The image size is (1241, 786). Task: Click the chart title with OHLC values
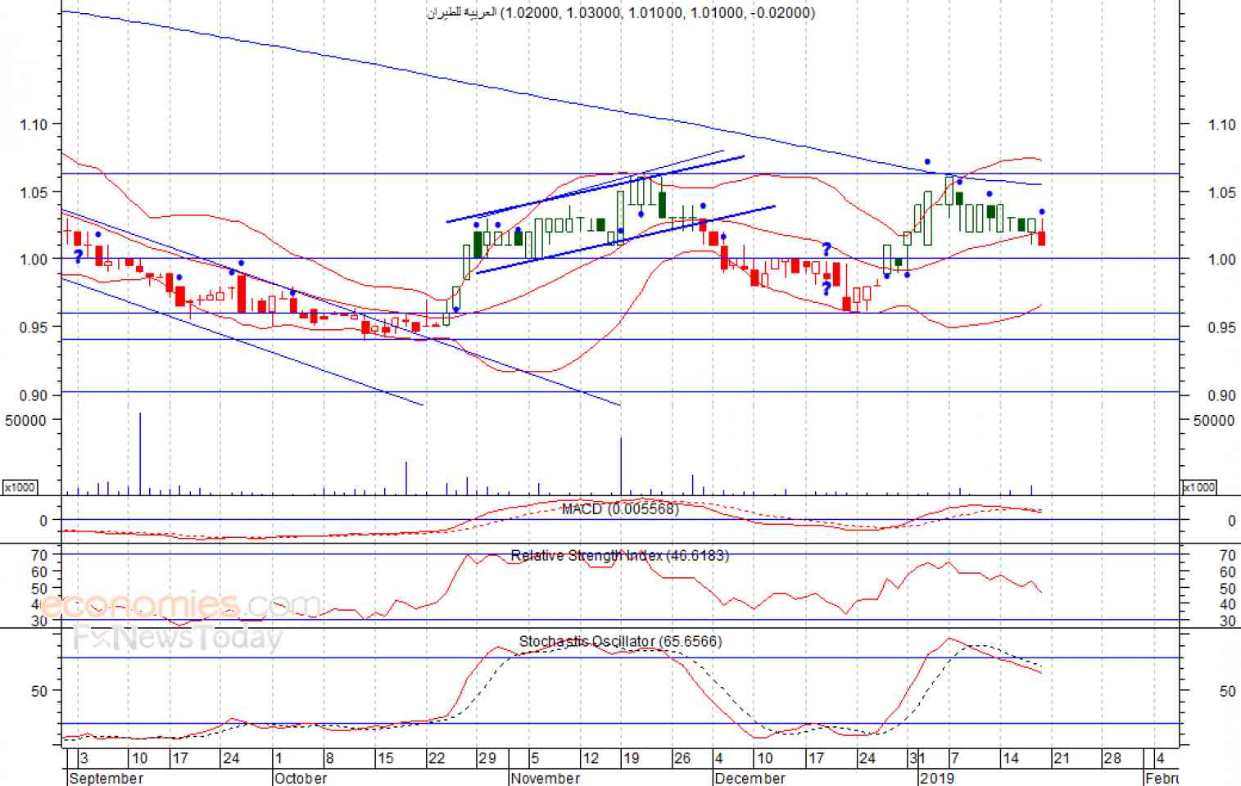(621, 12)
